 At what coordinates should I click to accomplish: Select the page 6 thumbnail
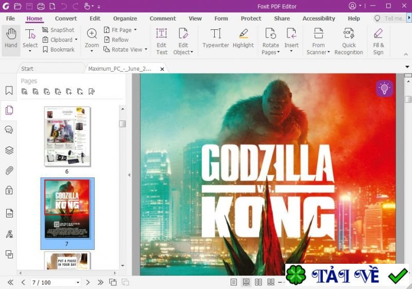[67, 136]
